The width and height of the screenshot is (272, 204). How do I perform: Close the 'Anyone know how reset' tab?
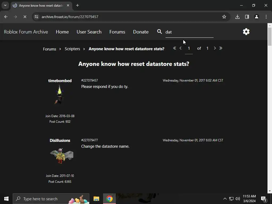pyautogui.click(x=68, y=5)
